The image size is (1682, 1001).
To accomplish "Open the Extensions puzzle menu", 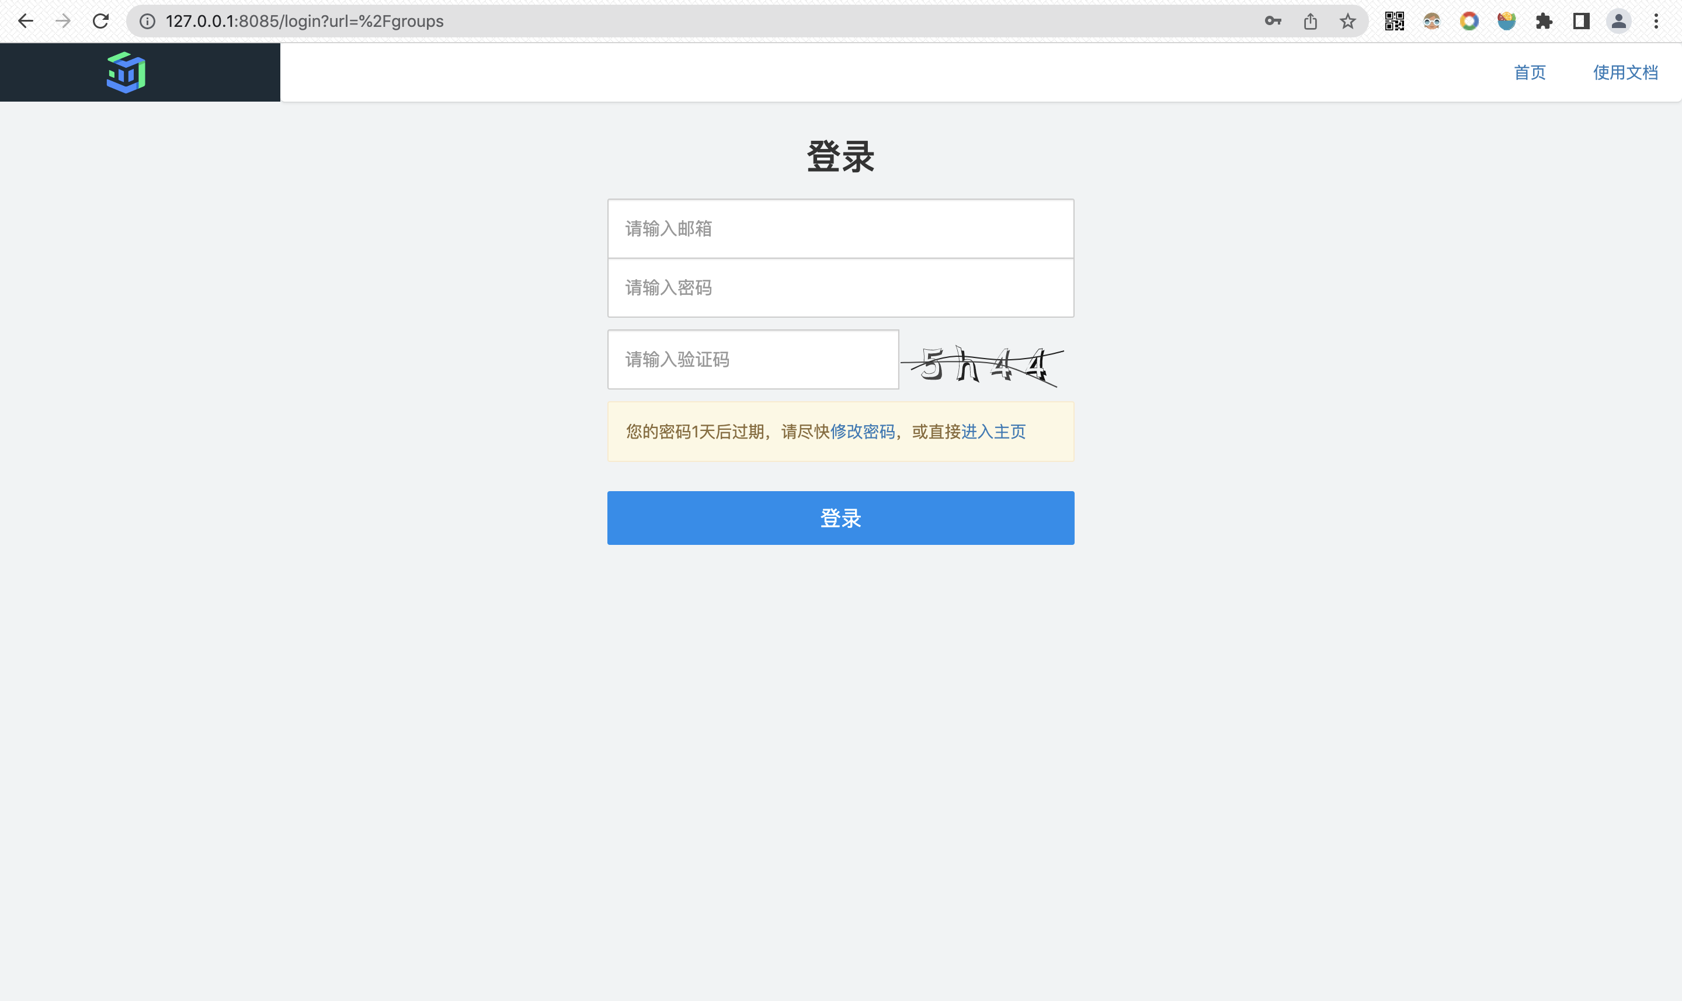I will tap(1544, 21).
